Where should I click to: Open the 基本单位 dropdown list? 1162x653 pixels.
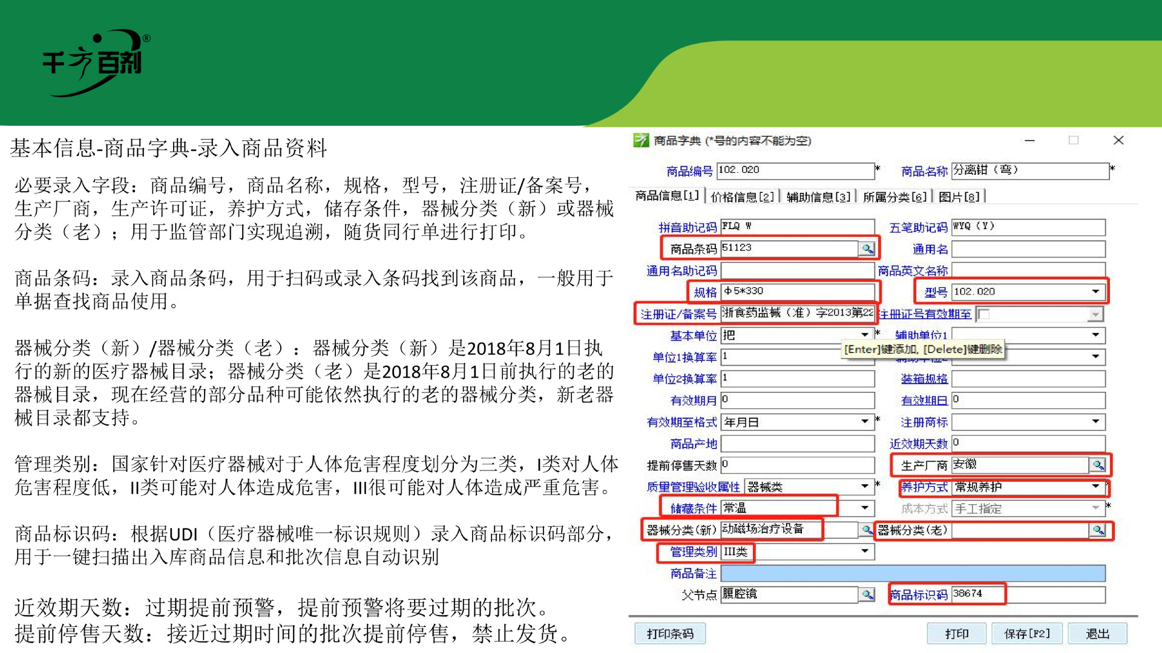pos(865,334)
